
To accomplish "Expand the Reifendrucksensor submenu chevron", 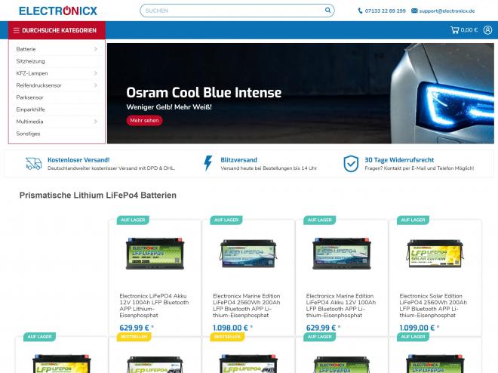I will pyautogui.click(x=96, y=85).
